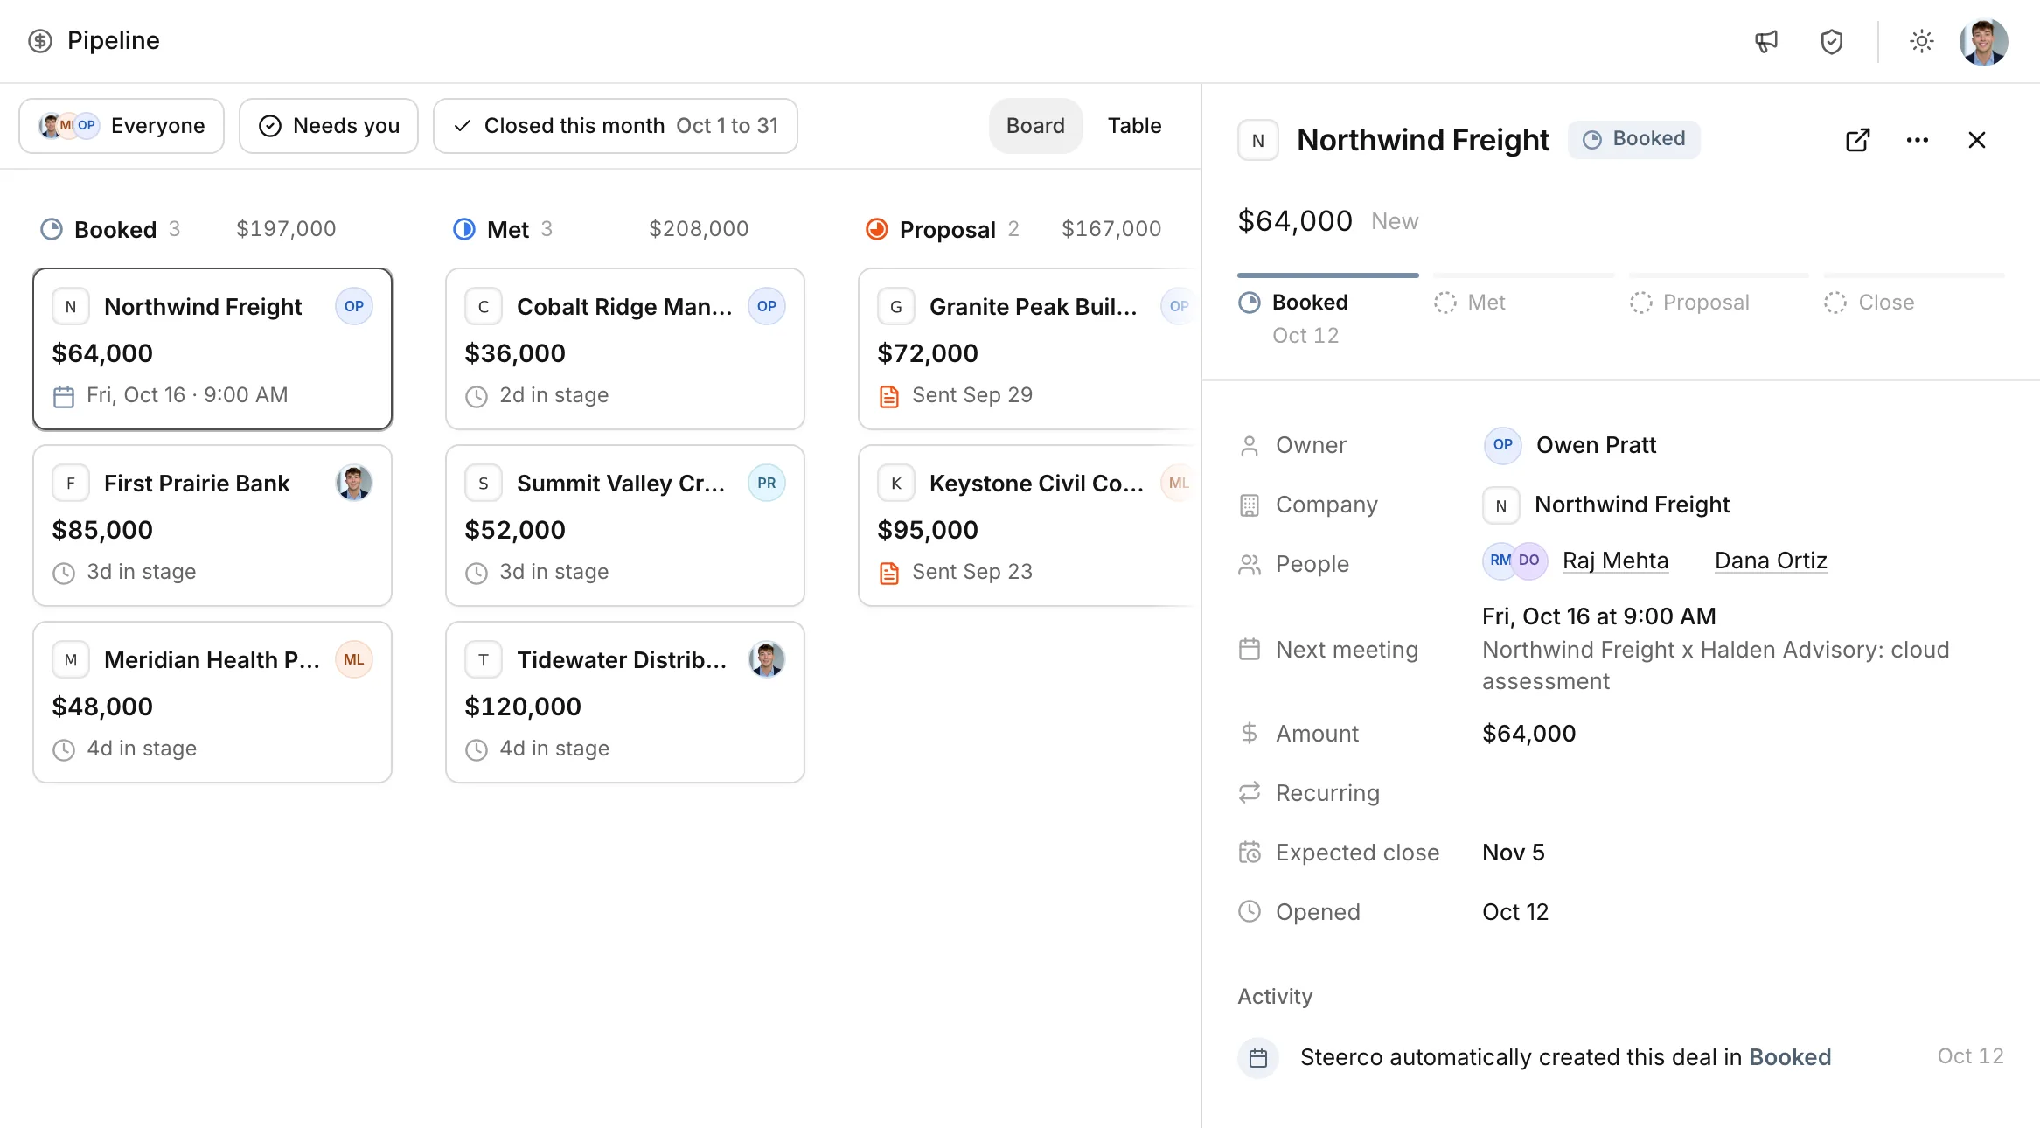Image resolution: width=2040 pixels, height=1128 pixels.
Task: Close the Northwind Freight detail panel
Action: [1976, 140]
